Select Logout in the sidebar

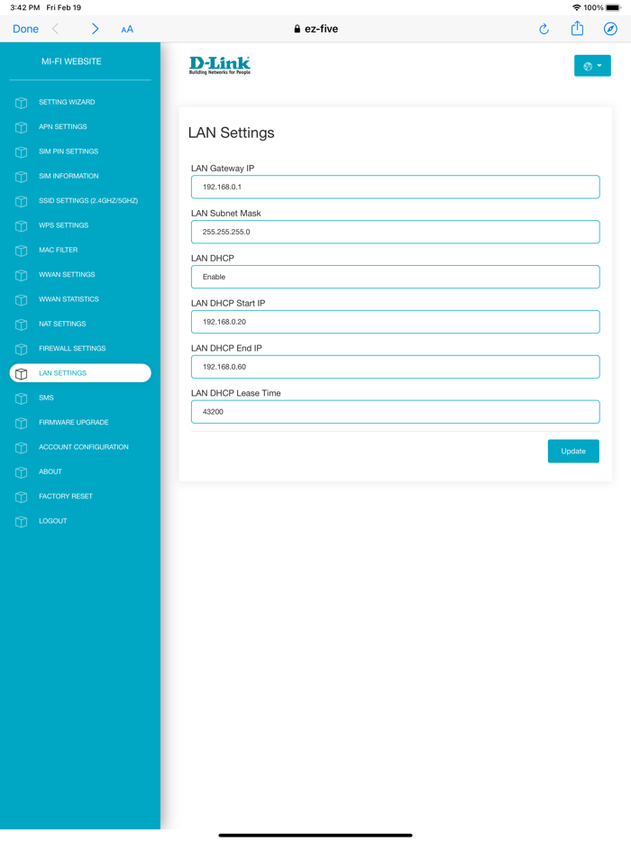coord(52,521)
